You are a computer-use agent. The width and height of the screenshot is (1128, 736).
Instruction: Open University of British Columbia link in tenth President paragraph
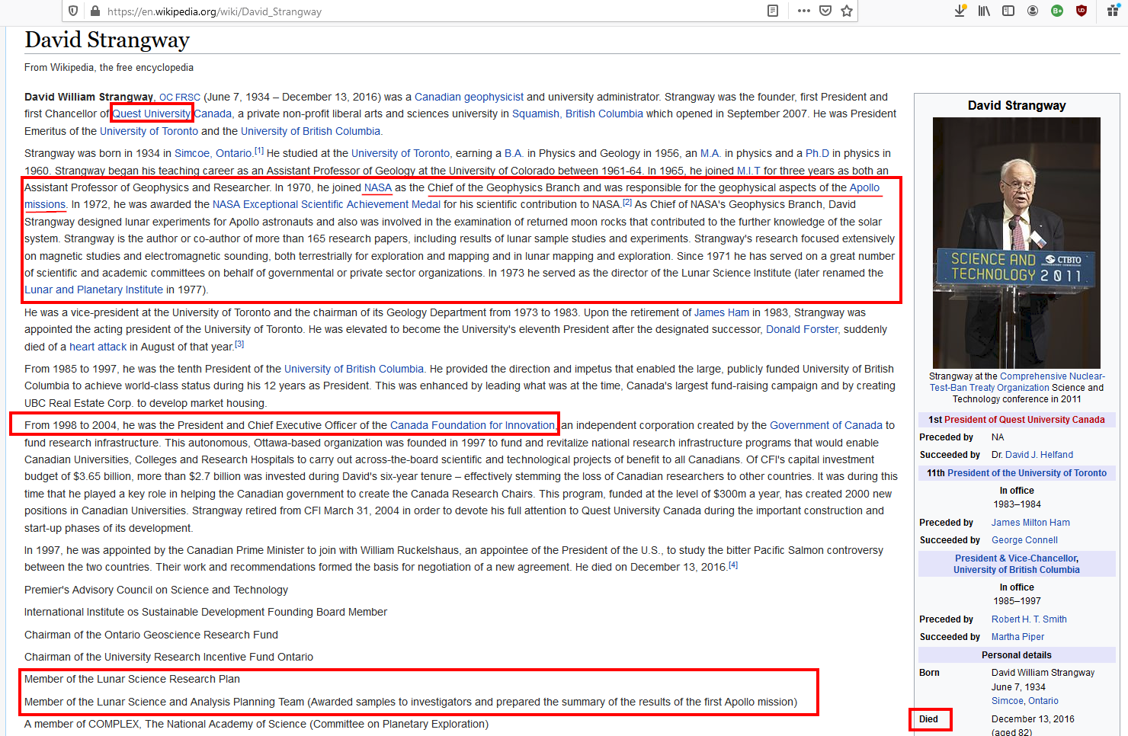coord(354,369)
